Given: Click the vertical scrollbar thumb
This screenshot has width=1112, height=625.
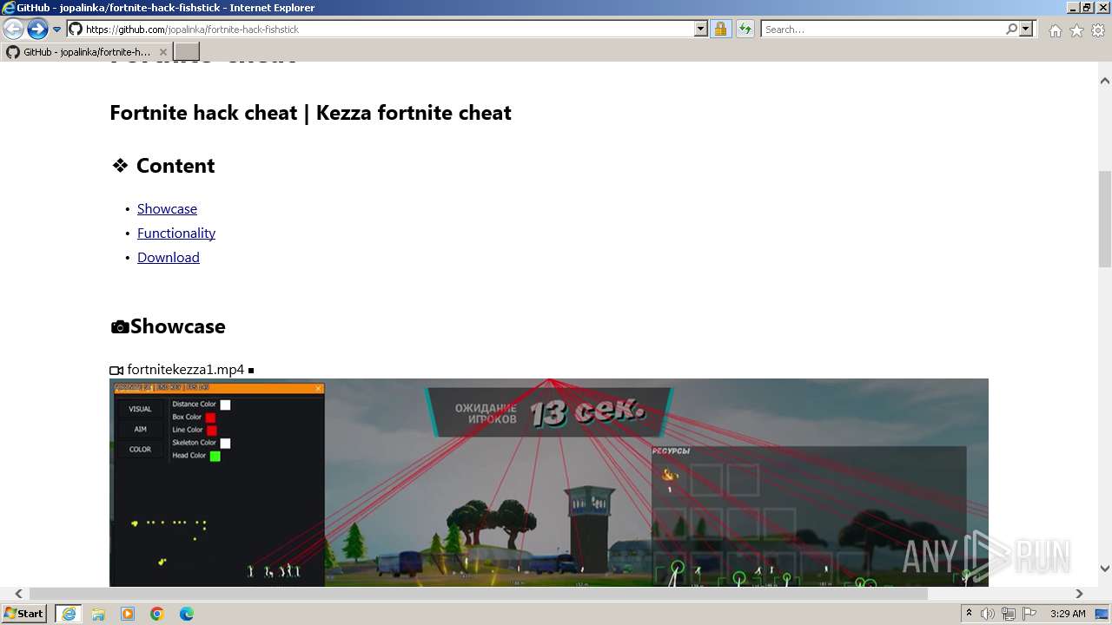Looking at the screenshot, I should click(x=1104, y=220).
